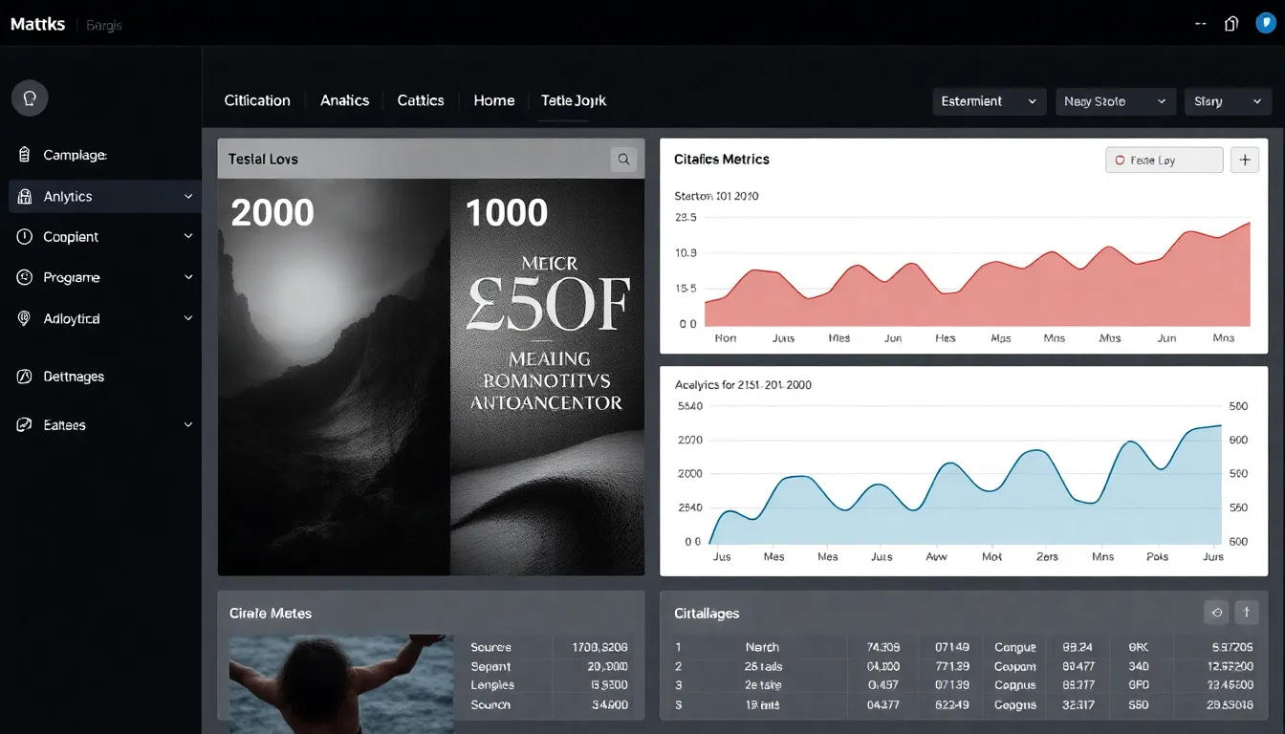Viewport: 1285px width, 734px height.
Task: Click the Ealtees sidebar icon
Action: click(x=25, y=425)
